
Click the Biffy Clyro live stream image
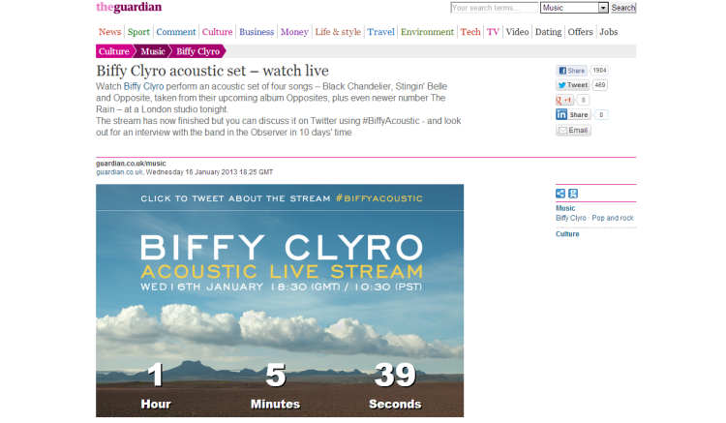click(x=280, y=301)
